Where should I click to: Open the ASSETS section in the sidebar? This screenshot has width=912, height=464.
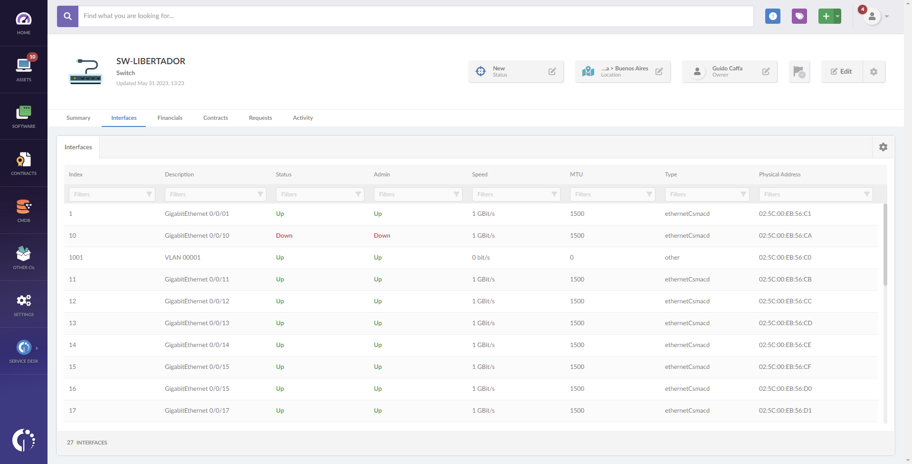pos(24,69)
